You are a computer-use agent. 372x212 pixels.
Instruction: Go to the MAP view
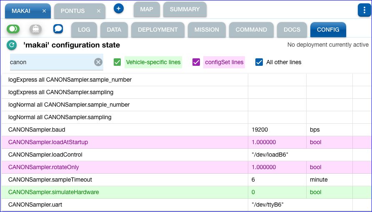click(x=147, y=9)
